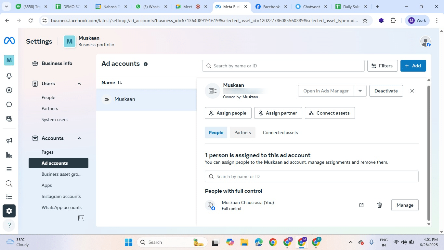This screenshot has width=444, height=250.
Task: Click the search by name or ID field
Action: point(283,65)
